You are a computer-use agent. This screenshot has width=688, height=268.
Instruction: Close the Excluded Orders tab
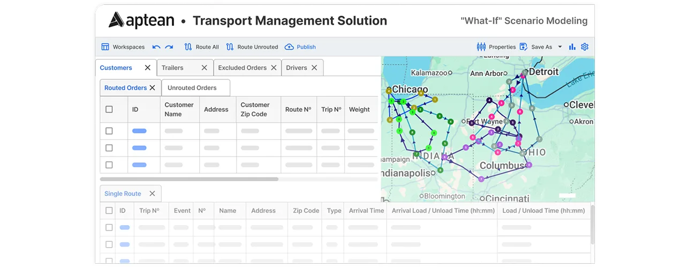tap(274, 68)
